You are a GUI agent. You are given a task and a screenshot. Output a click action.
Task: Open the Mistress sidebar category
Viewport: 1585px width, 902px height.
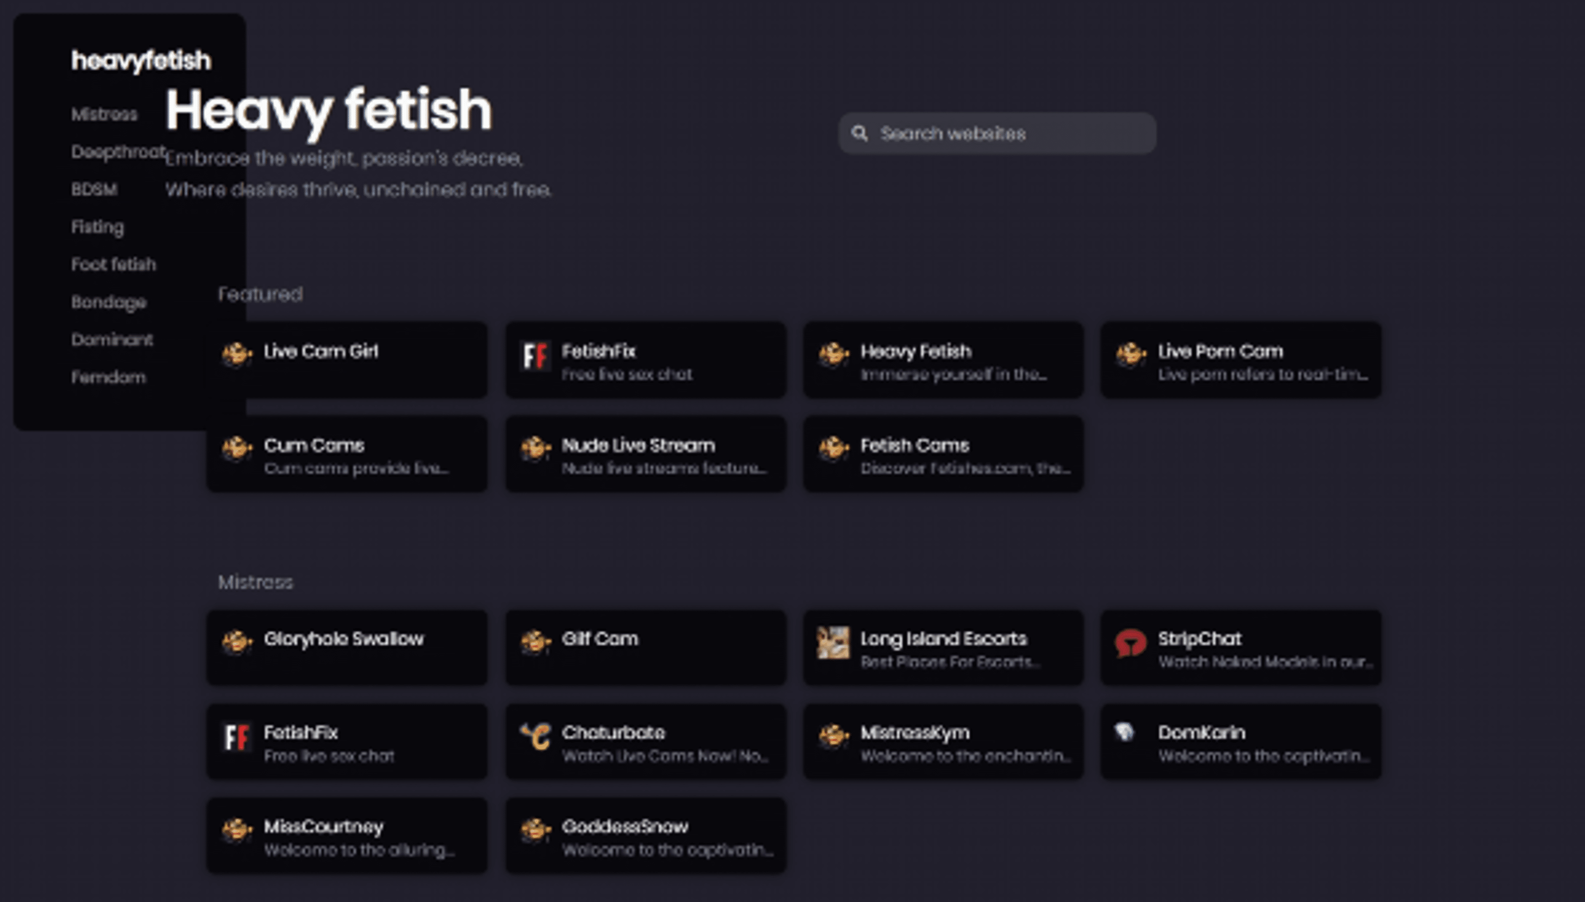pyautogui.click(x=104, y=115)
